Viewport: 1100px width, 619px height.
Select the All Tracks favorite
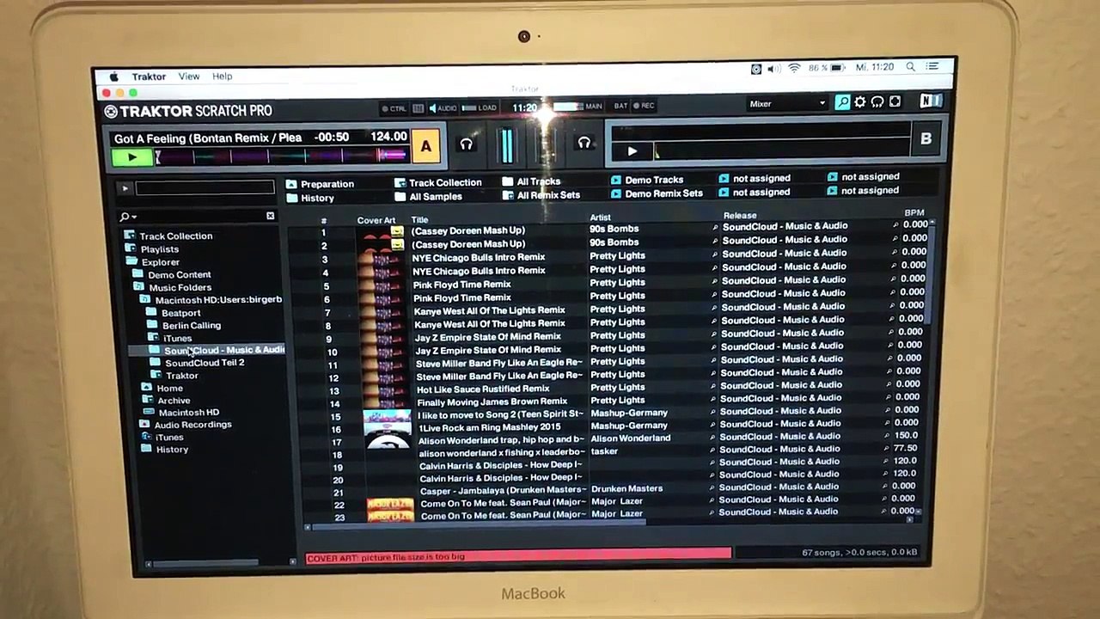pyautogui.click(x=531, y=181)
